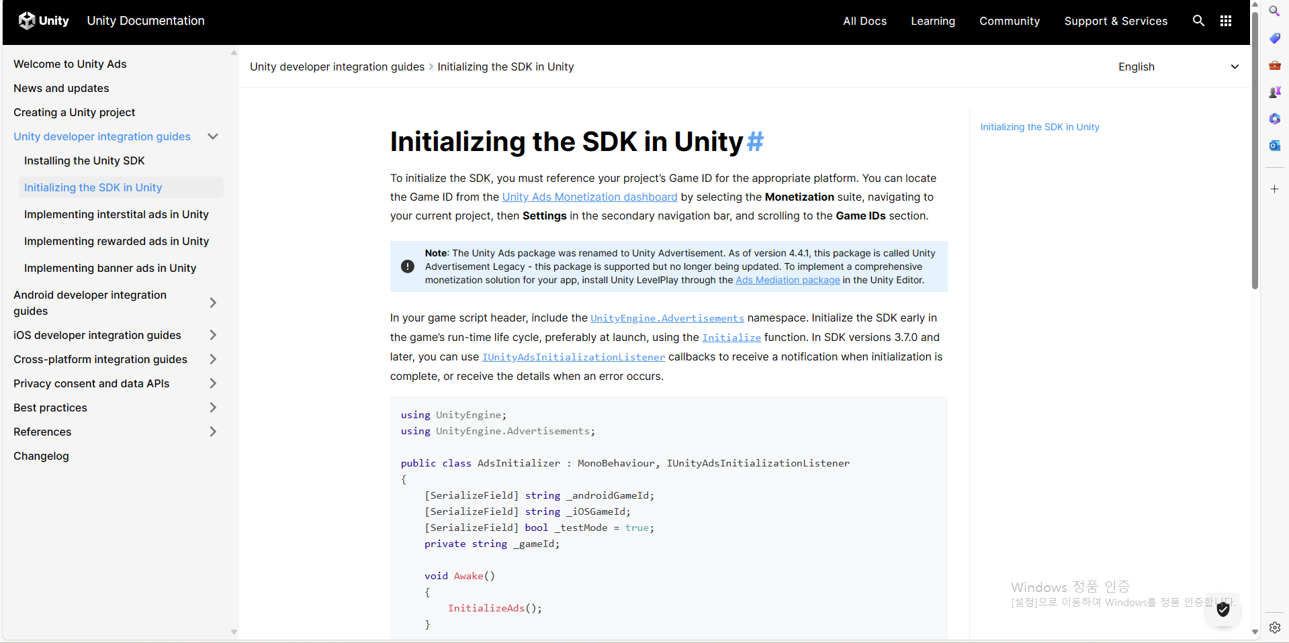Open Edge sidebar Search icon

[x=1274, y=11]
